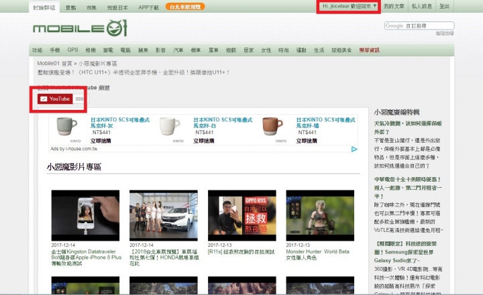Image resolution: width=483 pixels, height=295 pixels.
Task: Open 私人訊息 in the top bar
Action: (422, 6)
